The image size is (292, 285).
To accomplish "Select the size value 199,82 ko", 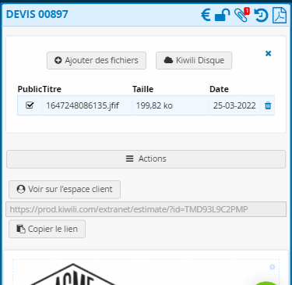I will pos(154,105).
